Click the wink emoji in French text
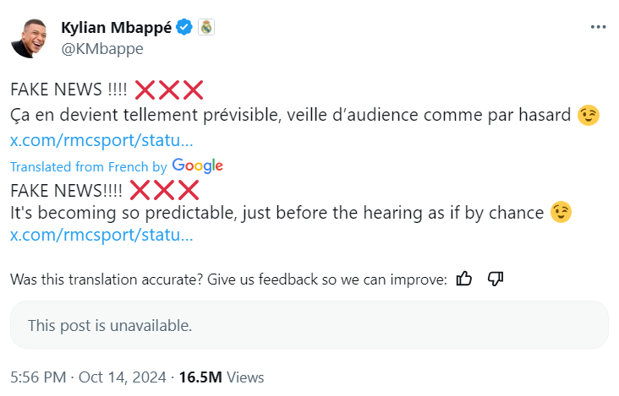Viewport: 619px width, 396px height. (x=589, y=116)
